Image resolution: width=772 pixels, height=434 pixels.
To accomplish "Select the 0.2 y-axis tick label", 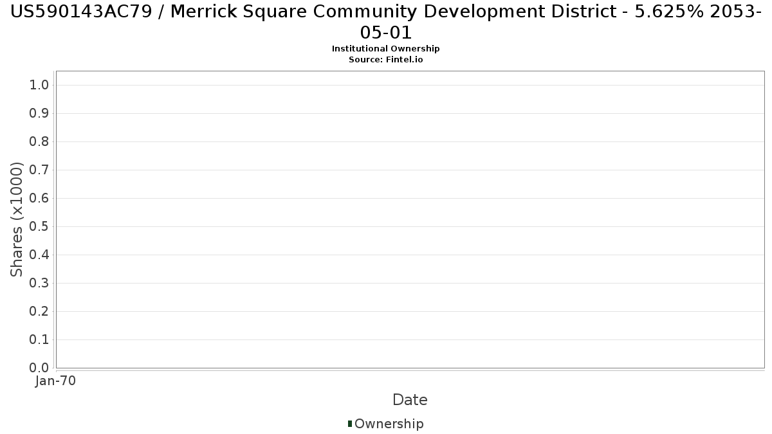I will point(39,312).
